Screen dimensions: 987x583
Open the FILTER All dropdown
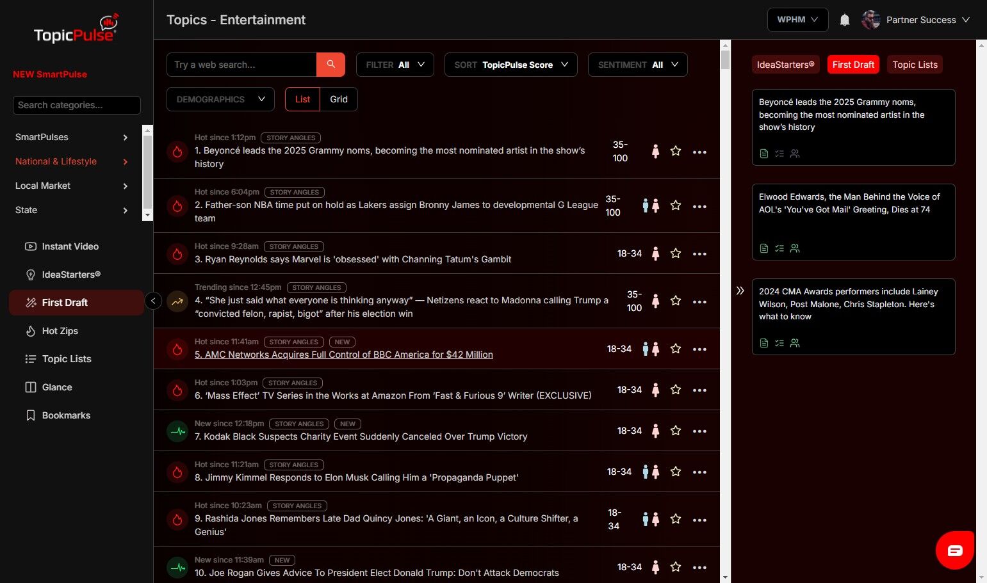coord(395,65)
